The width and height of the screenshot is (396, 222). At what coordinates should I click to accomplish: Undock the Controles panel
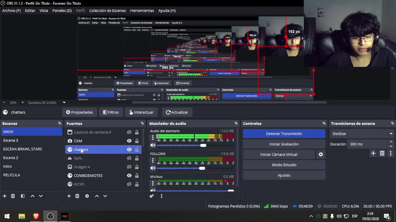(x=324, y=123)
